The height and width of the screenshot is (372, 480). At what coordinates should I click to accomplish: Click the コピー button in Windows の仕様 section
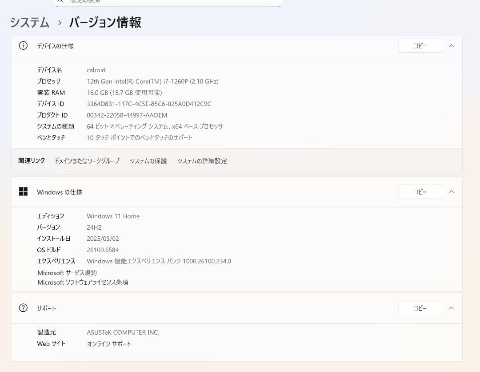coord(420,192)
